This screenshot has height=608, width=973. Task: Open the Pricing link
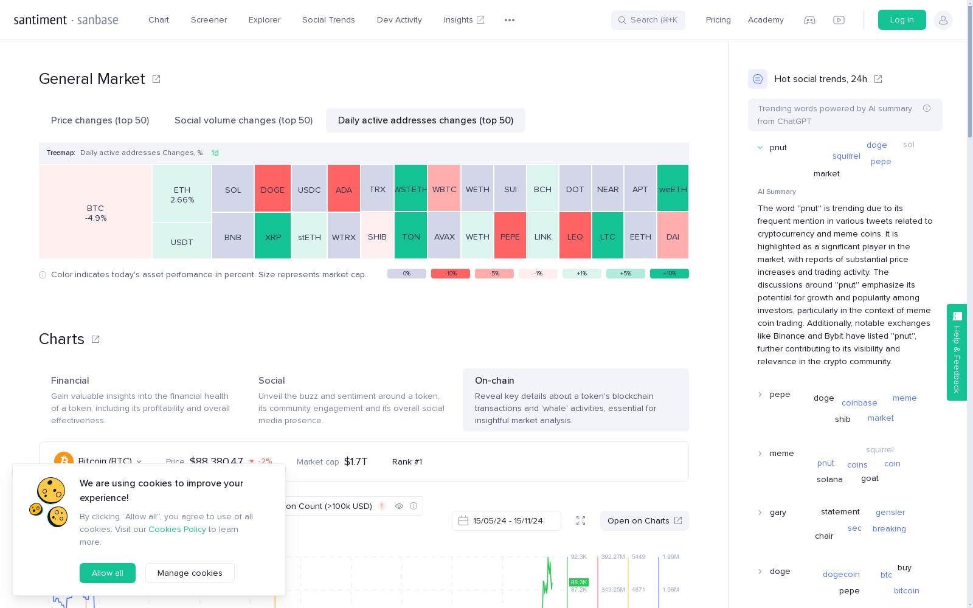coord(718,20)
